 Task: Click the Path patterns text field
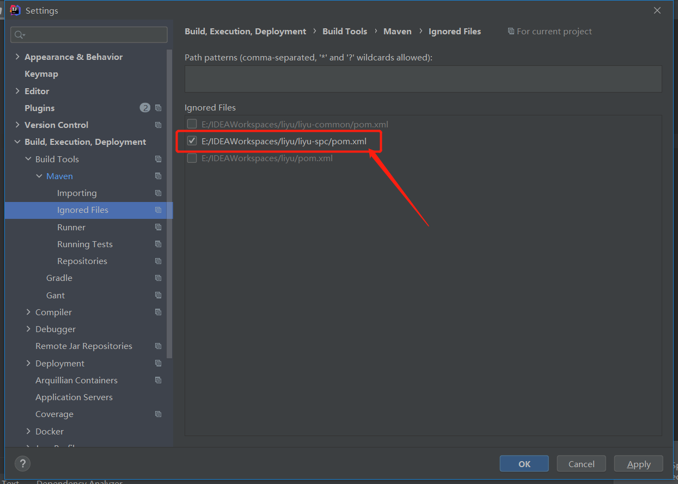click(x=423, y=79)
